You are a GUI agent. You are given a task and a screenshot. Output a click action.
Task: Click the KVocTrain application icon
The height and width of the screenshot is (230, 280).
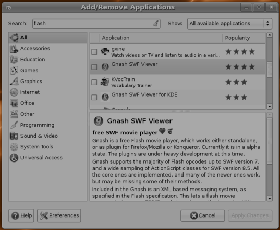105,82
